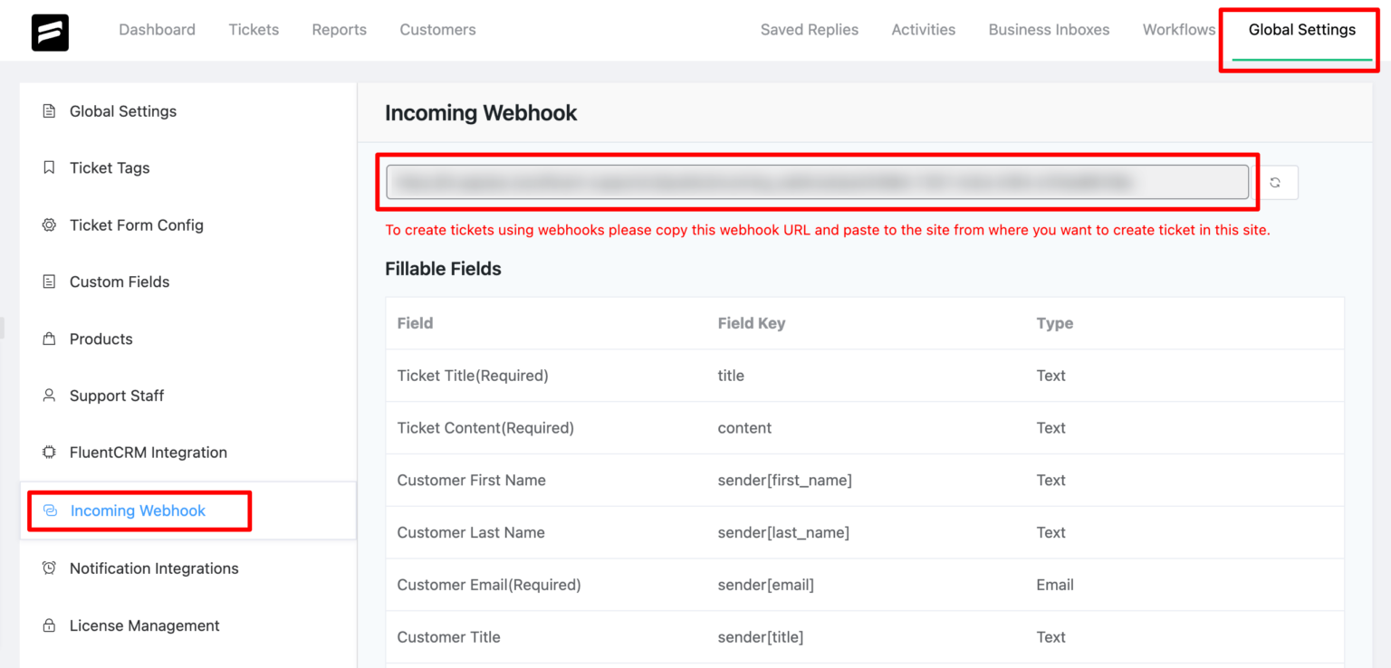Select the Notification Integrations bell icon

(49, 568)
